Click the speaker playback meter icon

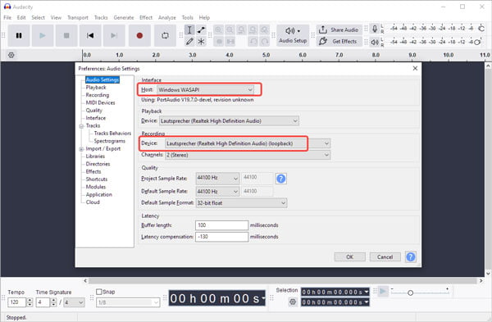[375, 42]
